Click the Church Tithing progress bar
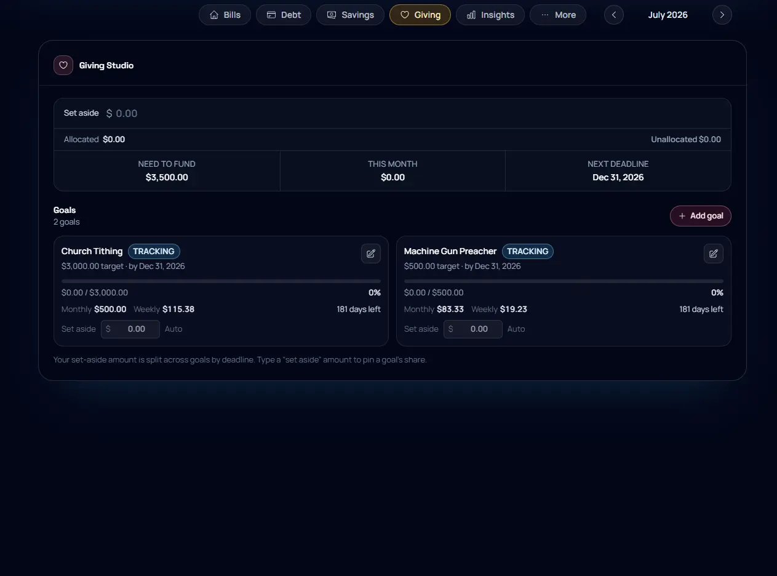777x576 pixels. 221,281
